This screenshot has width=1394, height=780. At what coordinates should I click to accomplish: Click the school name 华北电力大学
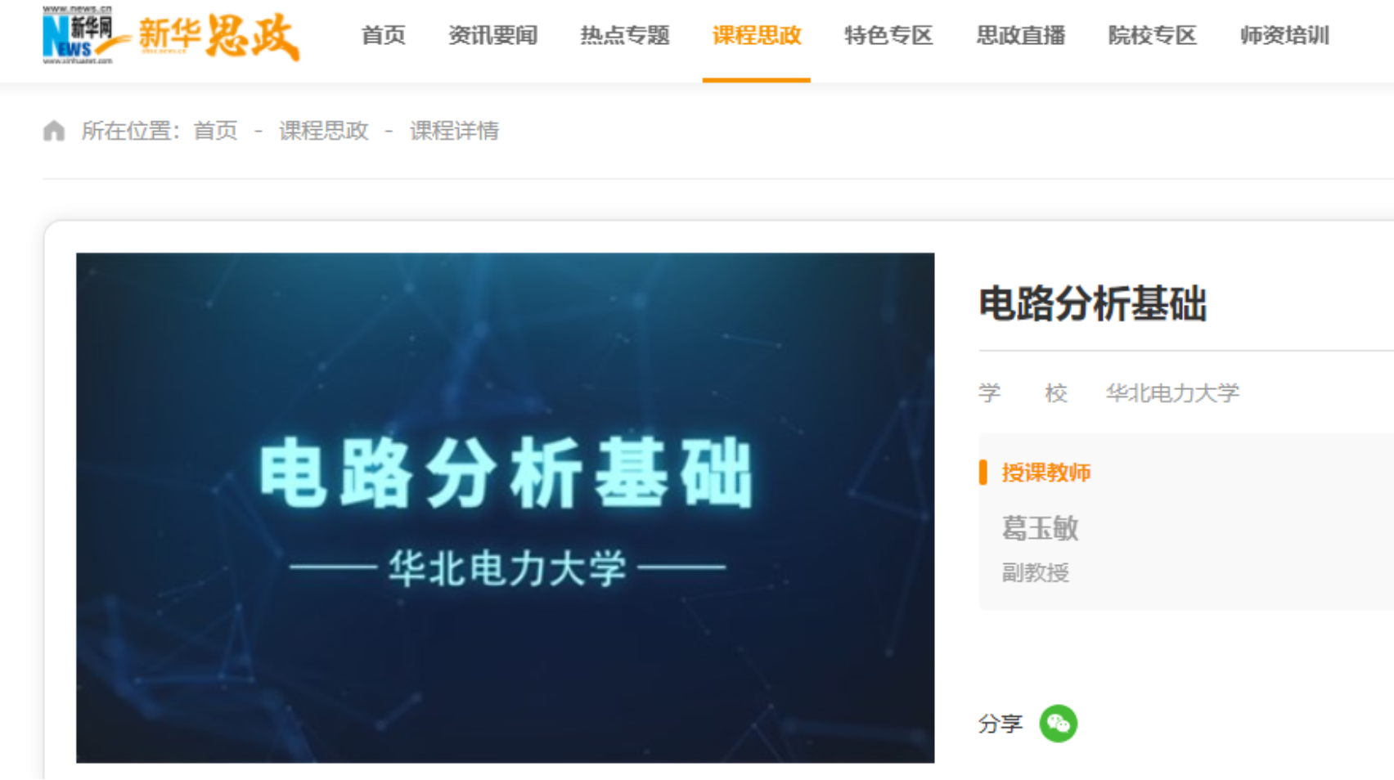tap(1172, 393)
